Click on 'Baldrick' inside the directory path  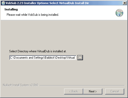click(x=50, y=58)
